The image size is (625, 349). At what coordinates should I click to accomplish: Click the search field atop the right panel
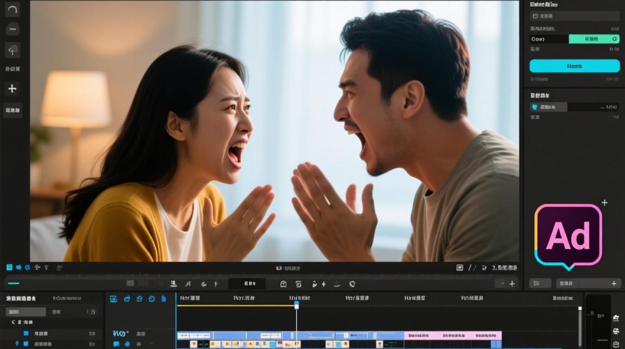tap(575, 16)
